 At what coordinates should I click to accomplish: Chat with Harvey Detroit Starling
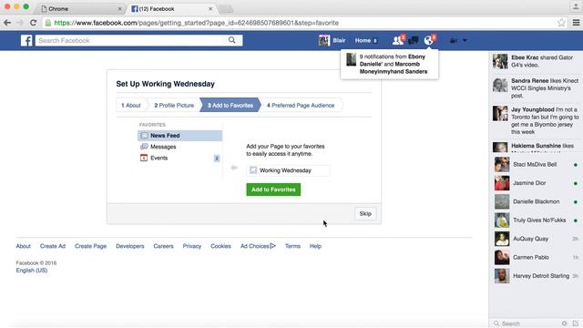536,276
